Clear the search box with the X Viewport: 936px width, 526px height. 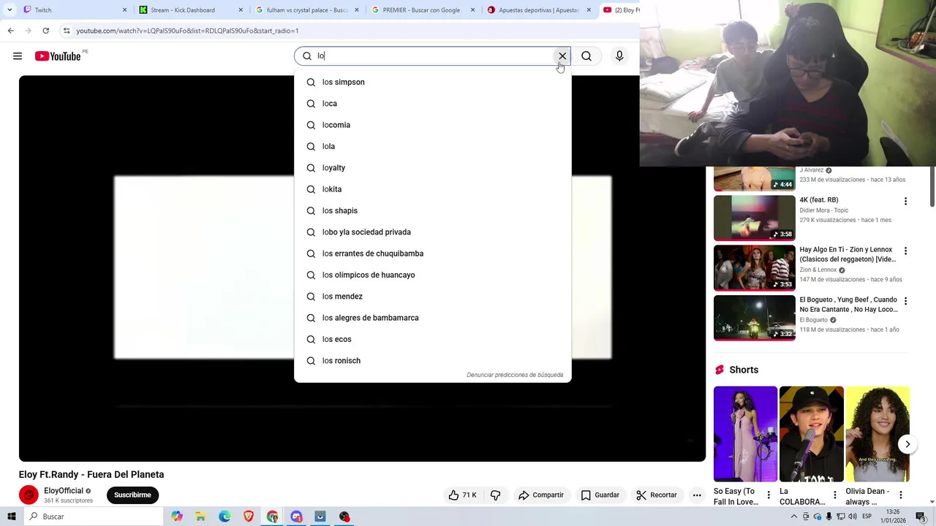[562, 56]
